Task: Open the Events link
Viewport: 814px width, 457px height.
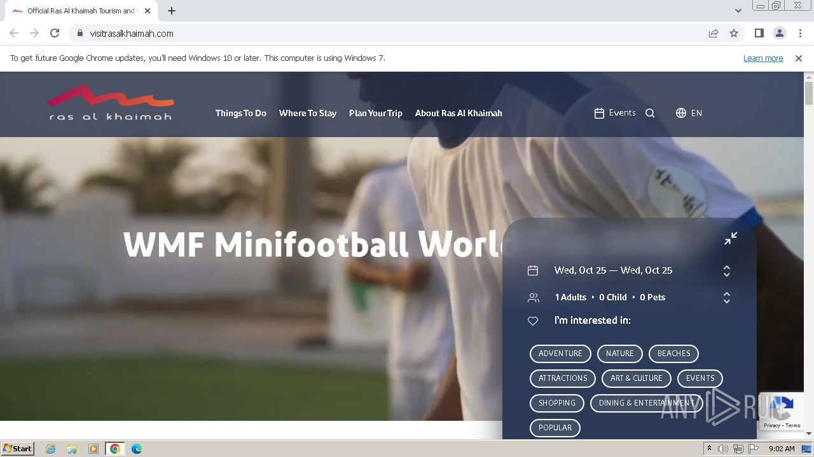Action: coord(622,113)
